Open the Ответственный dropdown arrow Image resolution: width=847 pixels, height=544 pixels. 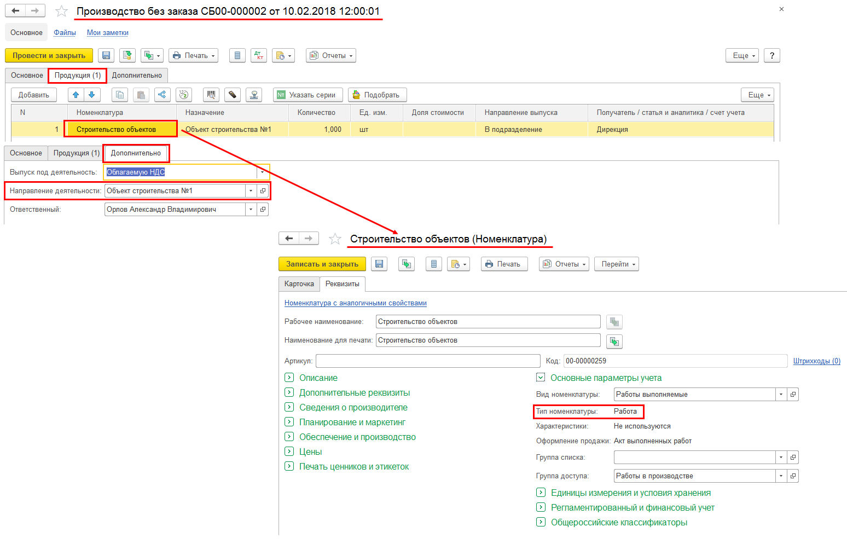251,210
